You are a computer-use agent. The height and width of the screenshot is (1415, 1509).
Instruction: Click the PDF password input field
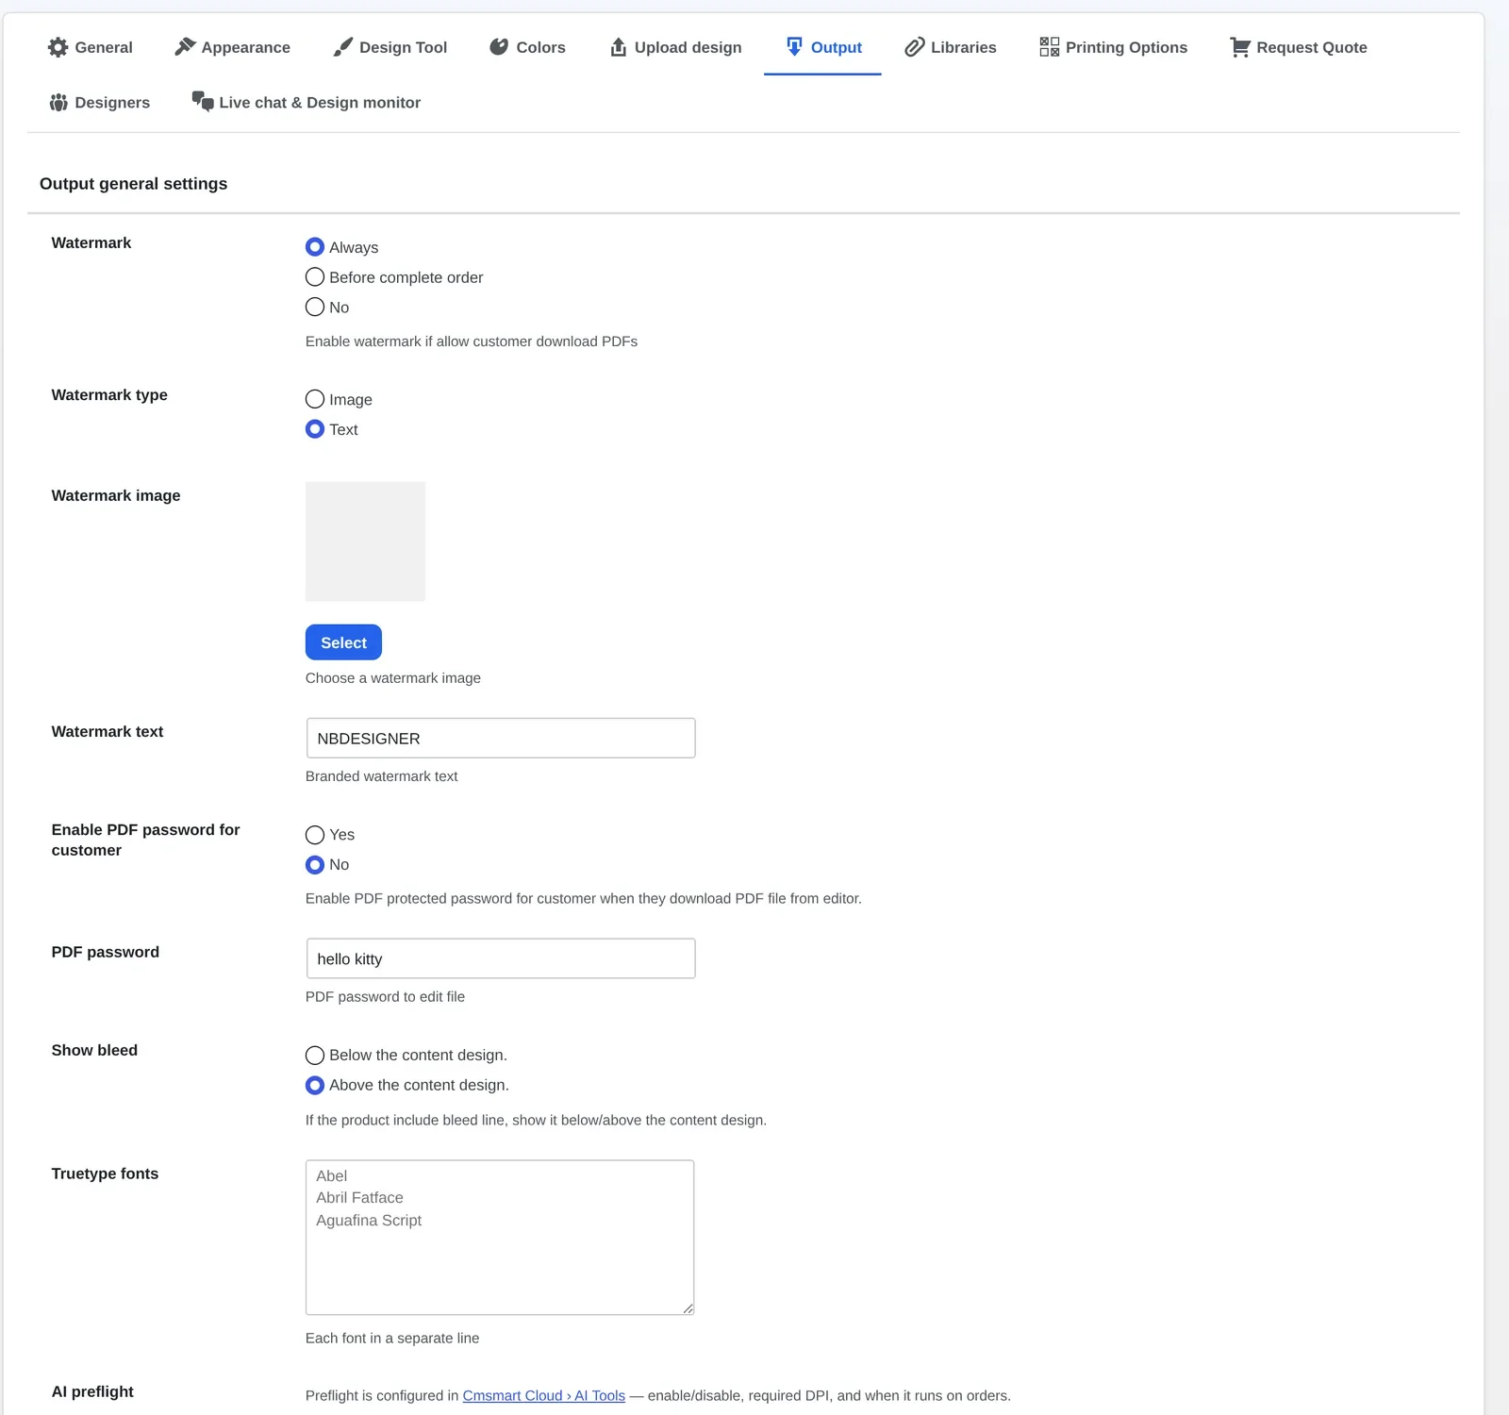[501, 958]
